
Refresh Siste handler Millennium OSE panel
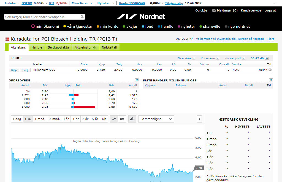point(271,80)
